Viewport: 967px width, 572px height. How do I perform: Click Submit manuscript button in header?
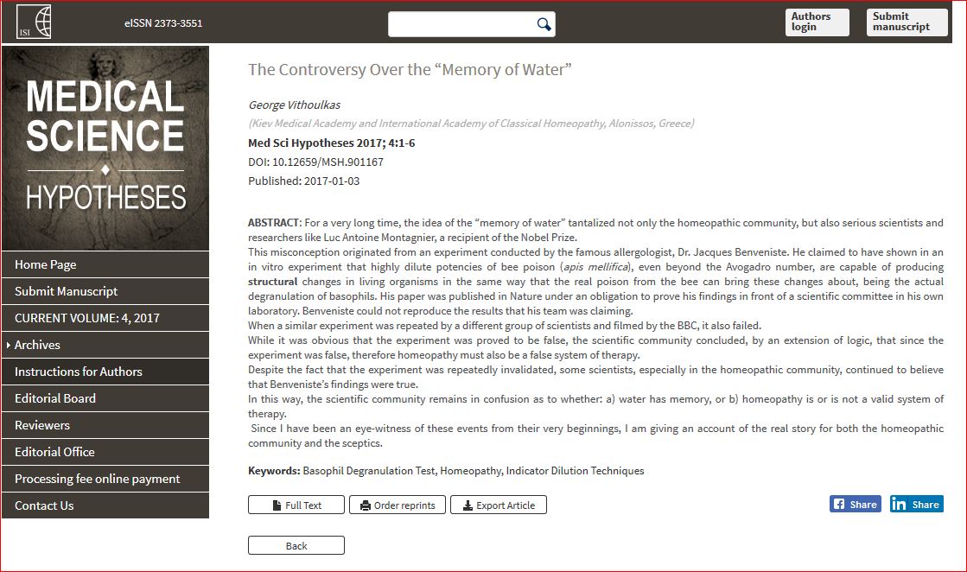coord(907,22)
